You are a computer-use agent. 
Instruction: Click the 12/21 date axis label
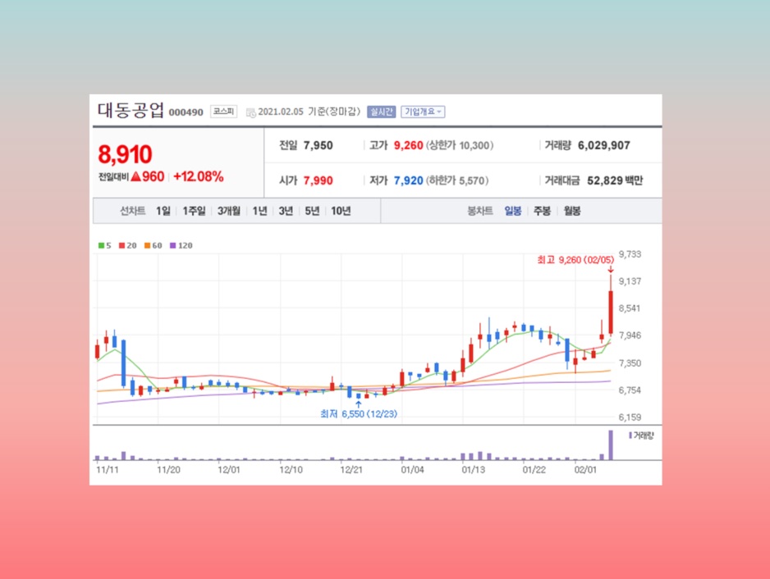[x=351, y=470]
